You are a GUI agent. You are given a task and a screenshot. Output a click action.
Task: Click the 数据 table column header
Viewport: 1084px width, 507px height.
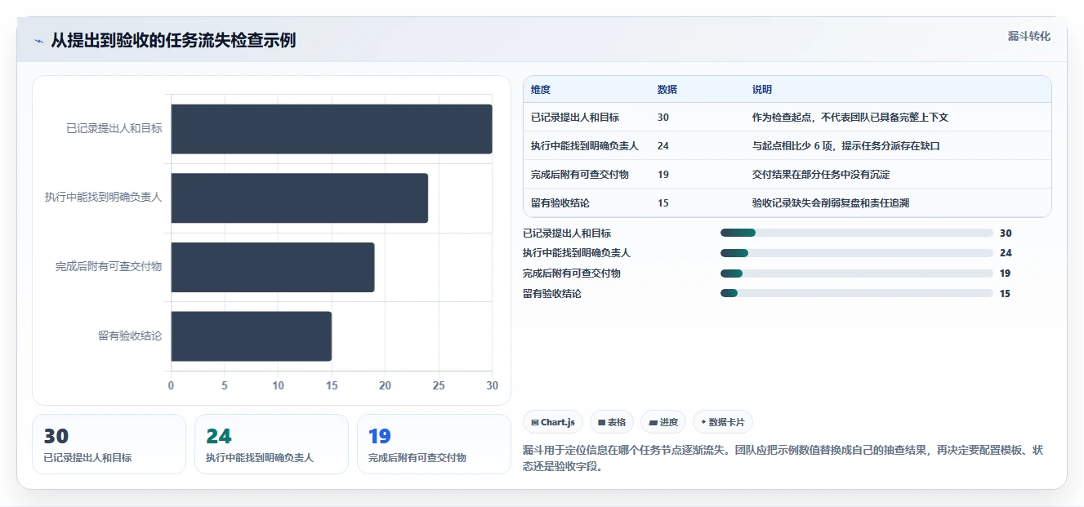click(x=667, y=90)
